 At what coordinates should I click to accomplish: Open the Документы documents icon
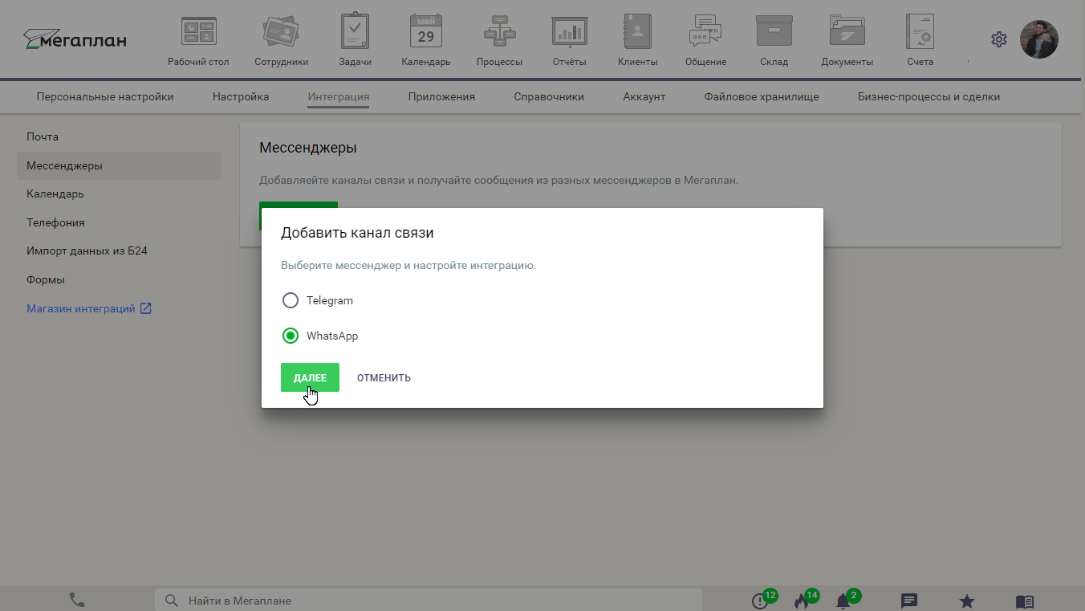pyautogui.click(x=847, y=32)
